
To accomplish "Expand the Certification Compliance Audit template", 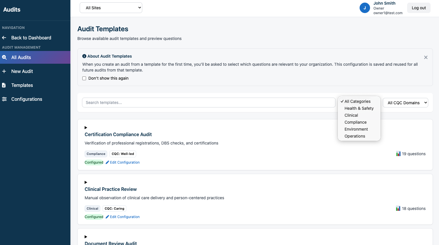I will 86,128.
